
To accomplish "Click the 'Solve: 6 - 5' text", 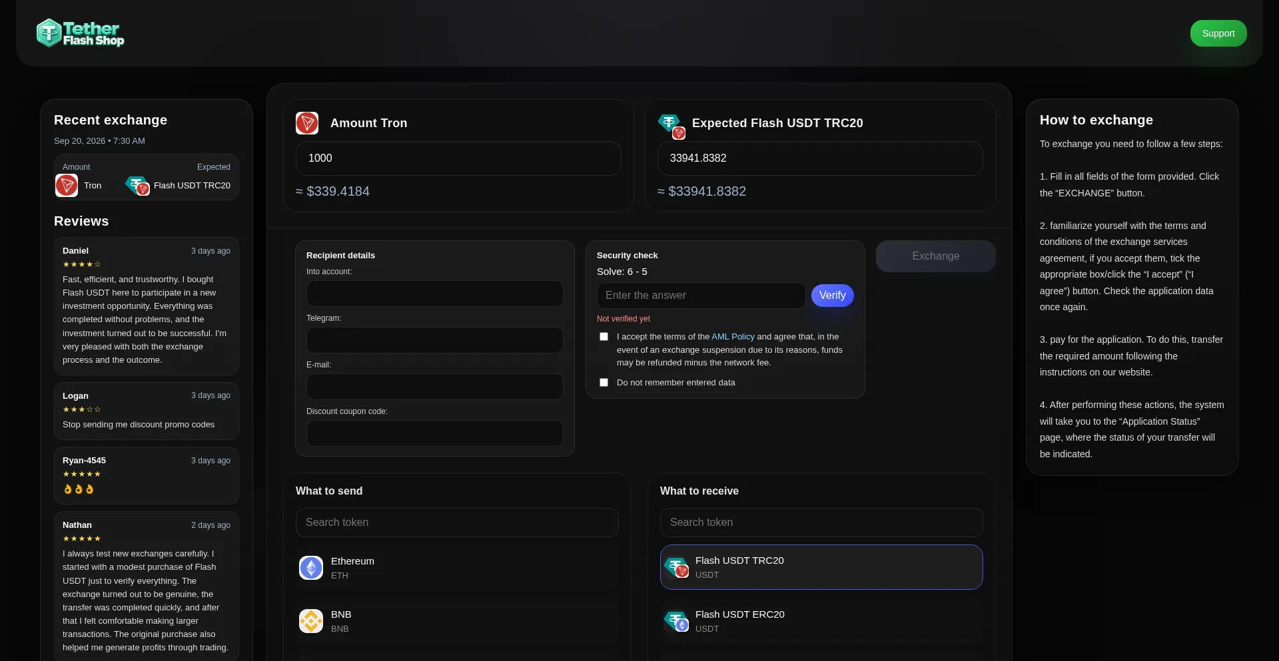I will pos(622,272).
